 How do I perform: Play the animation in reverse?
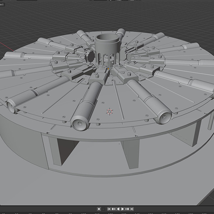pos(118,209)
